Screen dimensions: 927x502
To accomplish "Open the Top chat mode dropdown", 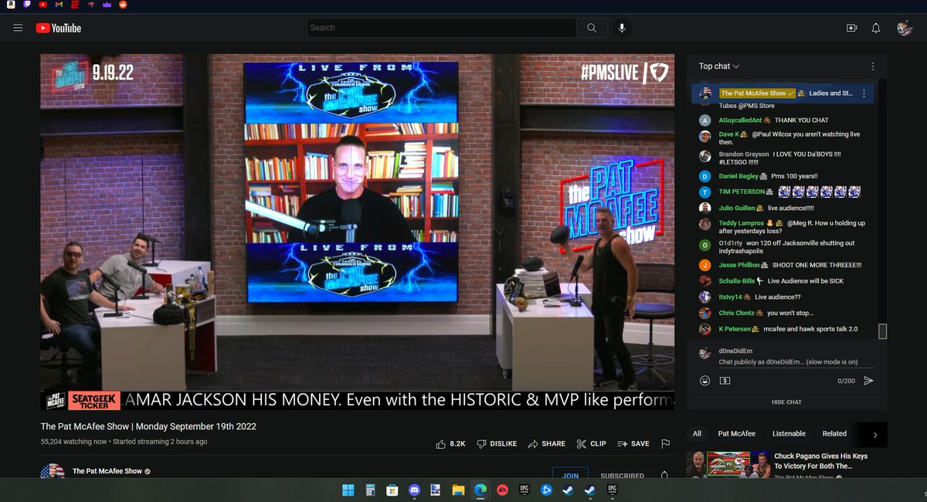I will pos(719,66).
